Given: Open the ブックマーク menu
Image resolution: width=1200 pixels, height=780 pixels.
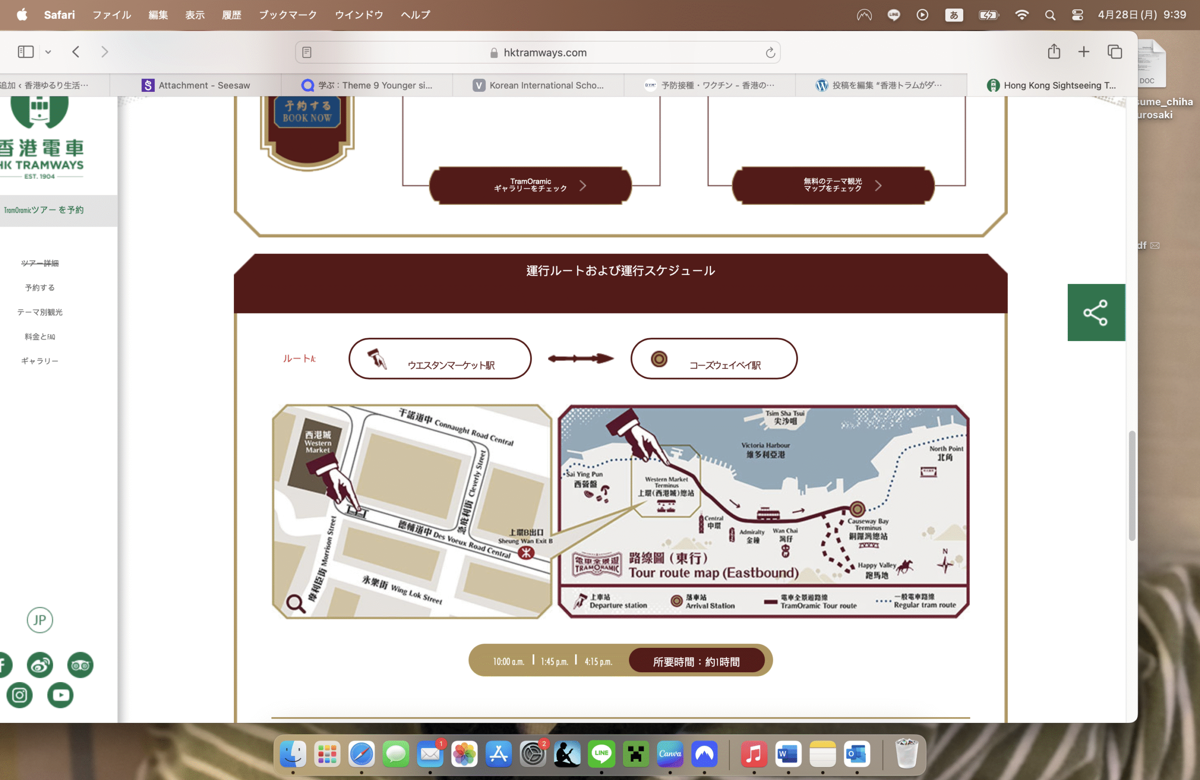Looking at the screenshot, I should pos(288,15).
